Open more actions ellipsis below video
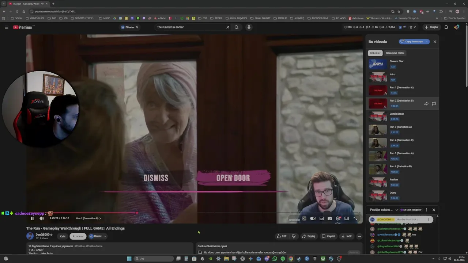 pyautogui.click(x=359, y=236)
